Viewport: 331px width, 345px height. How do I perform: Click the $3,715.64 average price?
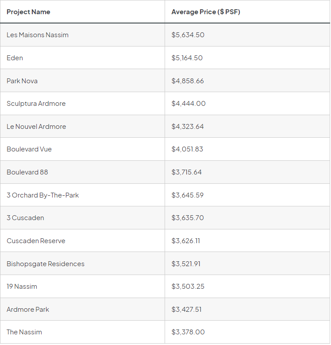click(x=186, y=172)
